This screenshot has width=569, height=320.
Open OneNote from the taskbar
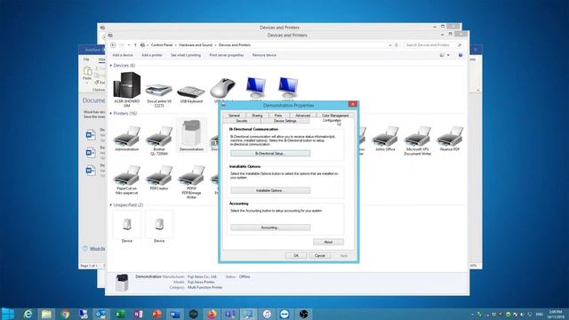pos(139,314)
